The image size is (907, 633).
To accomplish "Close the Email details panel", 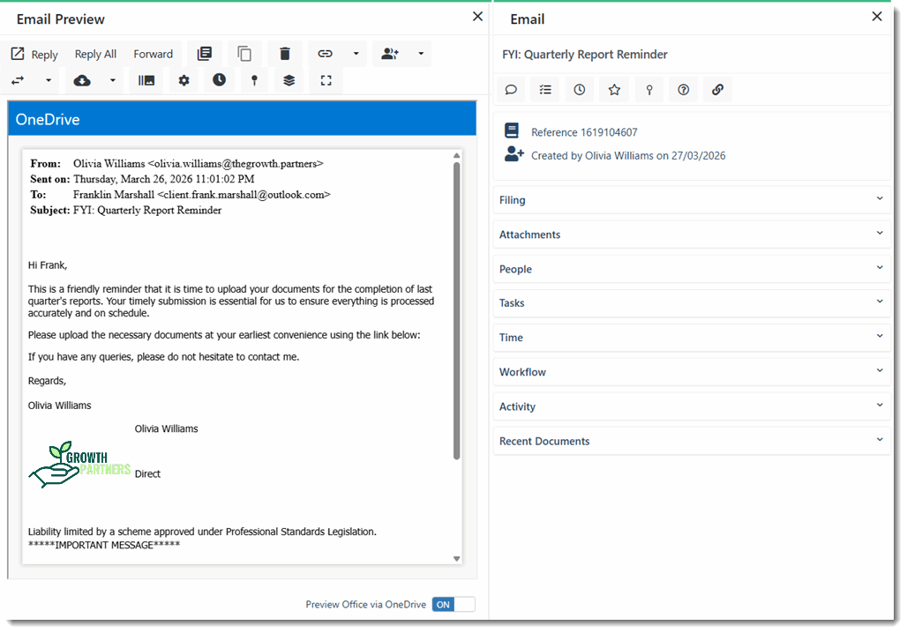I will click(877, 16).
